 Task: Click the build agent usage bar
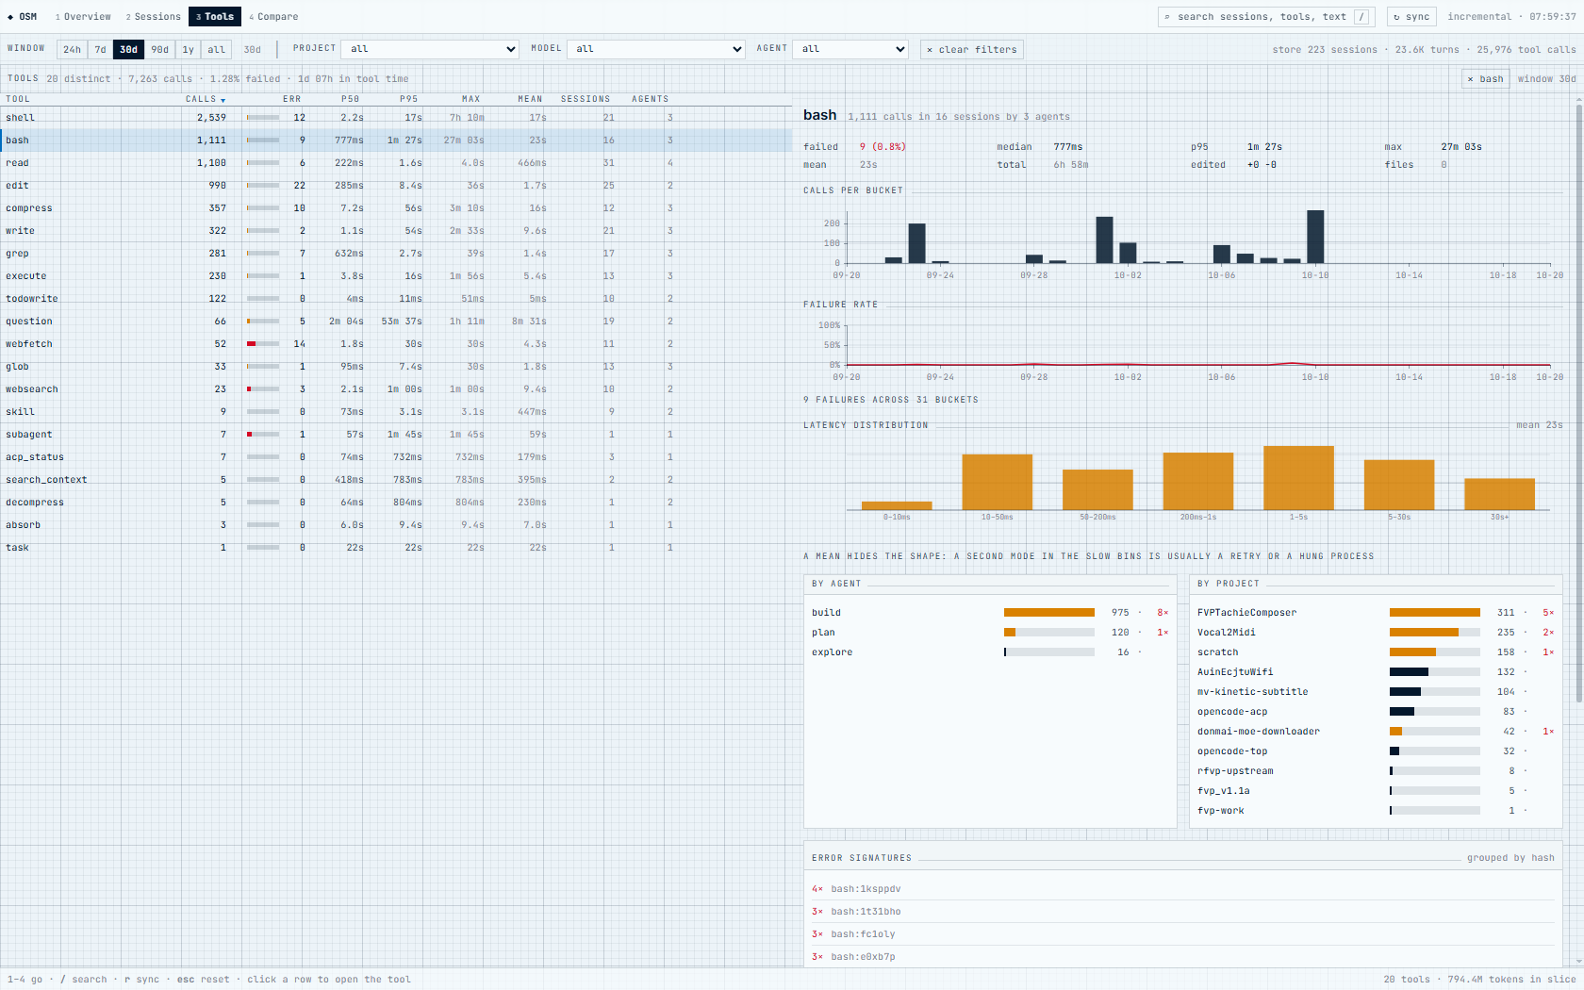click(x=1049, y=613)
